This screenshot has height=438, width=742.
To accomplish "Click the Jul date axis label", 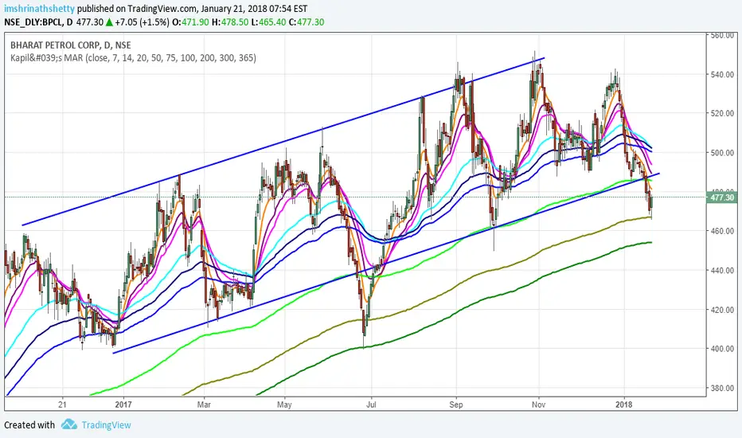I will tap(372, 405).
